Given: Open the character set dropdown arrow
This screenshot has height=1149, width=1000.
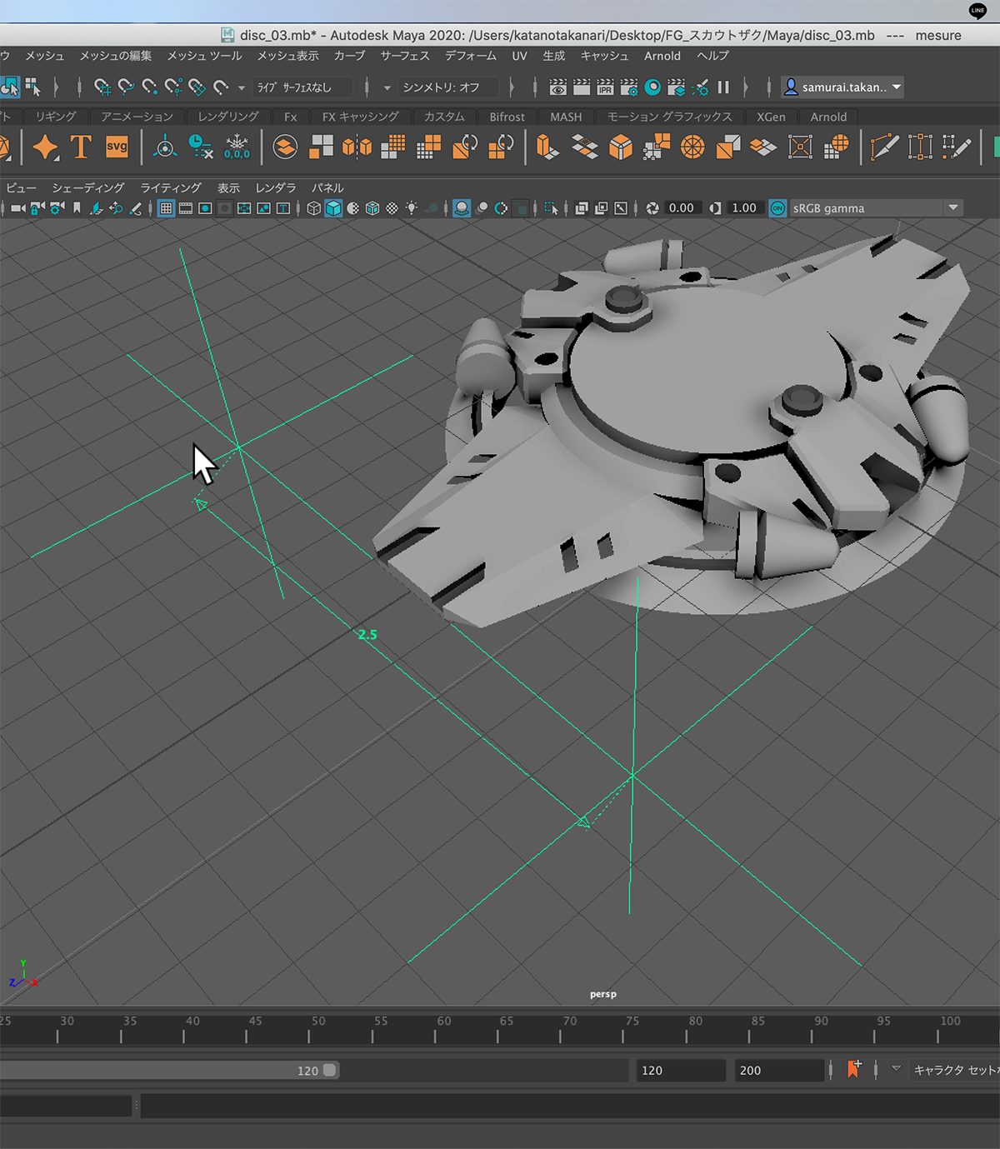Looking at the screenshot, I should pos(896,1069).
